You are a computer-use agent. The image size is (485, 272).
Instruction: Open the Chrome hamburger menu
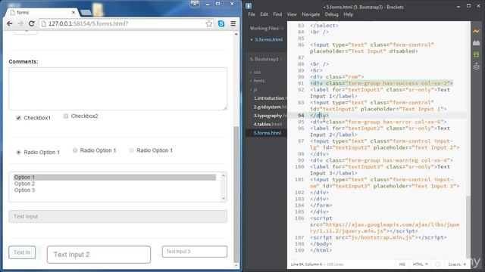(x=233, y=23)
